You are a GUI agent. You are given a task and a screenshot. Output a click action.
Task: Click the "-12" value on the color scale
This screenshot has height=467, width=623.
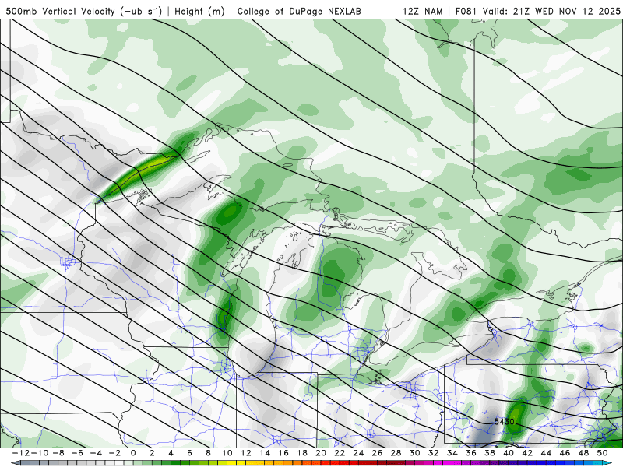click(21, 453)
